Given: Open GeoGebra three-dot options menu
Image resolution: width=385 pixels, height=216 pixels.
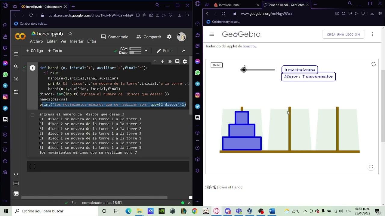Looking at the screenshot, I should click(x=372, y=34).
